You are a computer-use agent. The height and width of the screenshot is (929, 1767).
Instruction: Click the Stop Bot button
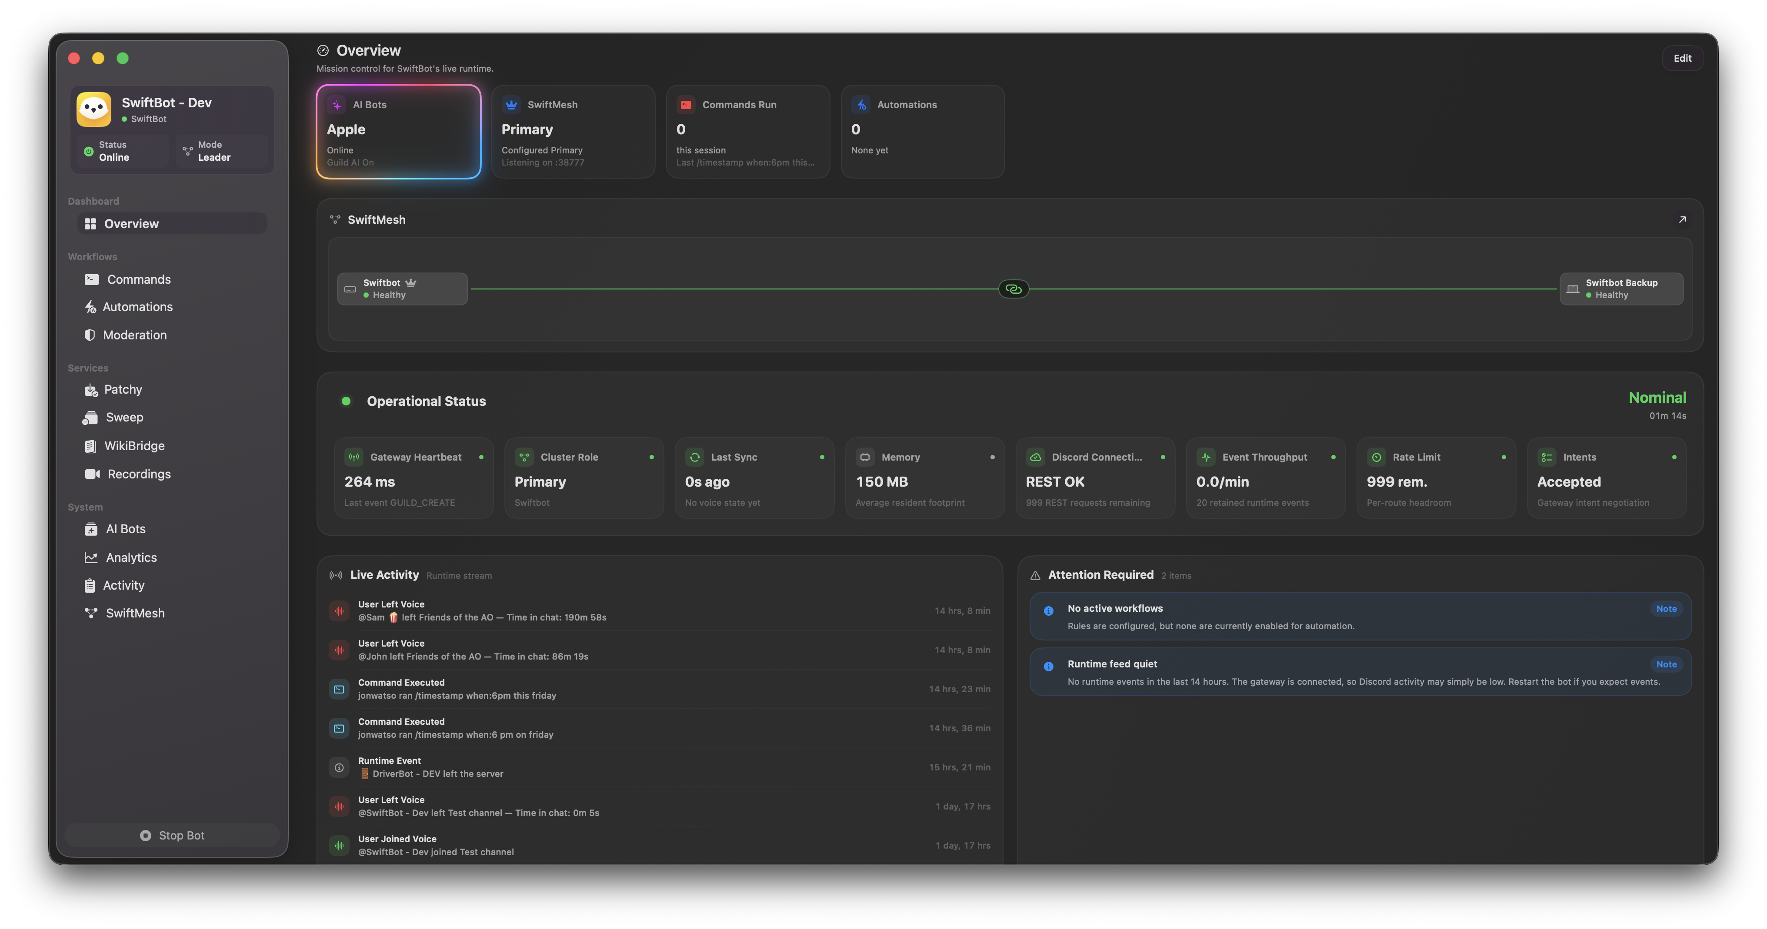[x=172, y=835]
